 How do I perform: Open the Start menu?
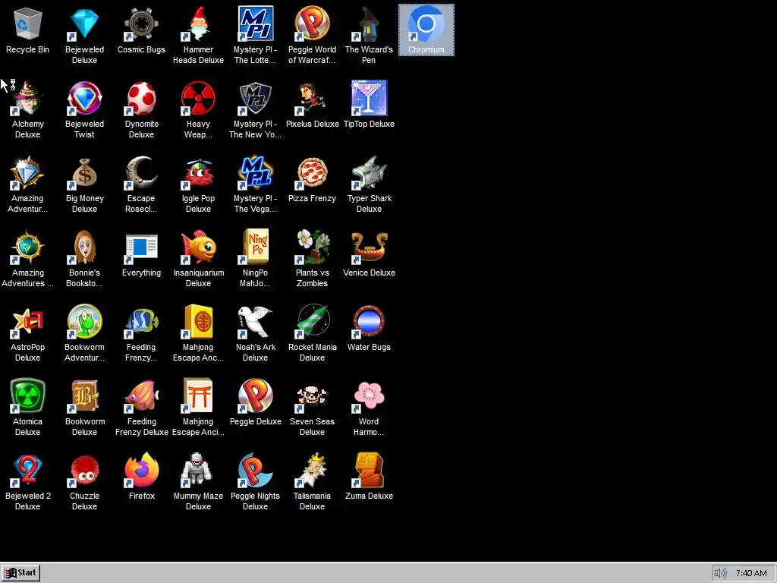(x=20, y=572)
